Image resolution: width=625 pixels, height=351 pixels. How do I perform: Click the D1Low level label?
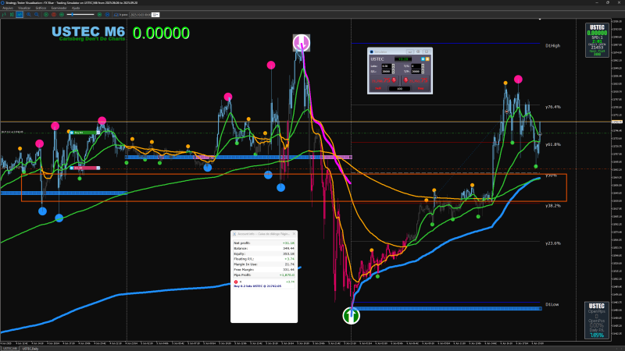pos(552,304)
